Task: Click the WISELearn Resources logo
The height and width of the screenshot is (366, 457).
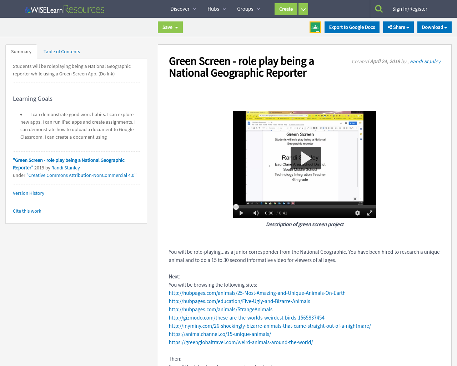Action: click(x=65, y=9)
